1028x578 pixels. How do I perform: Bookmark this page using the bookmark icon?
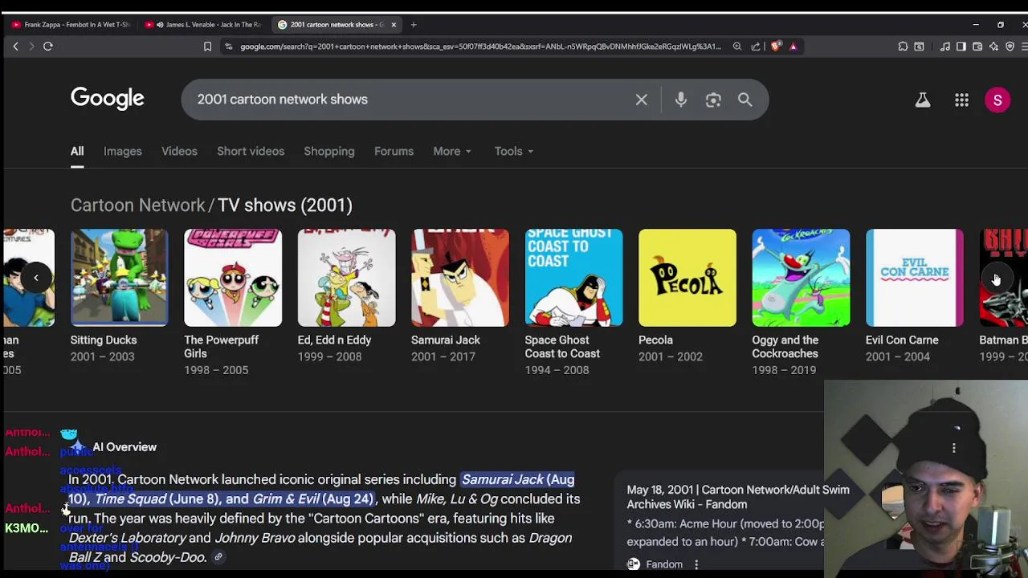207,47
